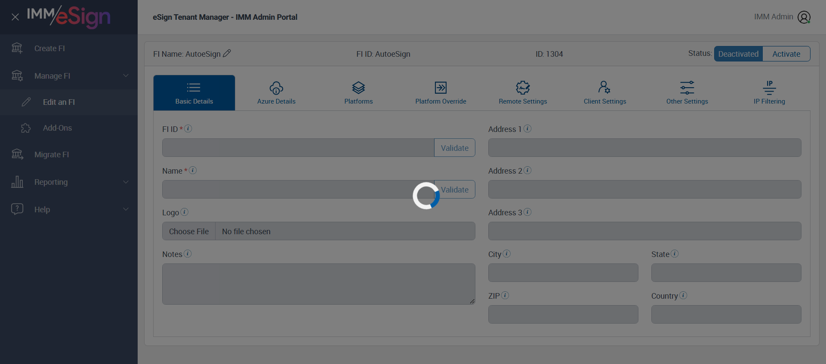Screen dimensions: 826x364
Task: Open the IMM Admin user profile icon
Action: [804, 17]
